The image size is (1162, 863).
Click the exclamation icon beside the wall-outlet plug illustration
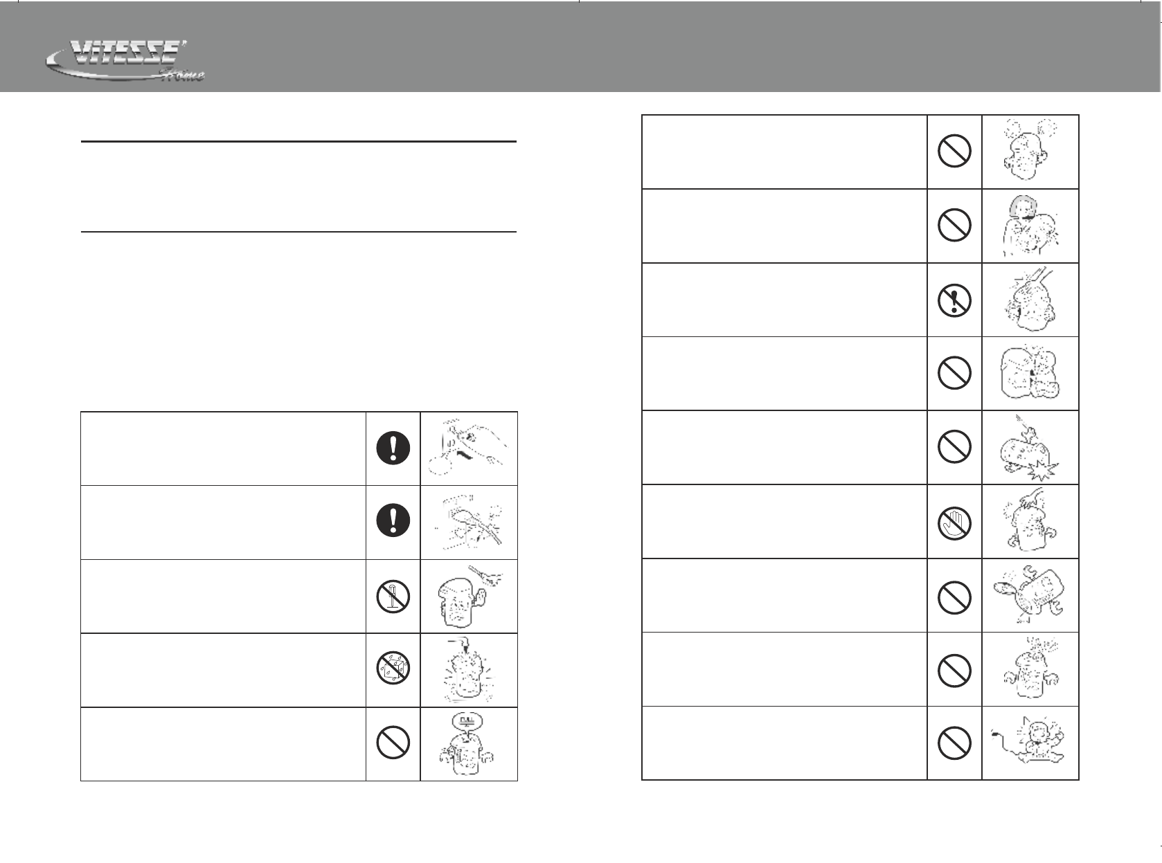[393, 448]
